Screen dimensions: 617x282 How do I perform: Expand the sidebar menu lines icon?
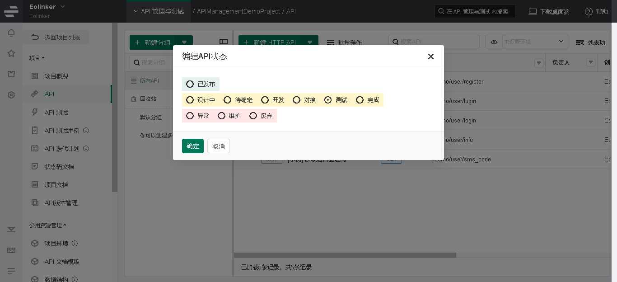(11, 271)
